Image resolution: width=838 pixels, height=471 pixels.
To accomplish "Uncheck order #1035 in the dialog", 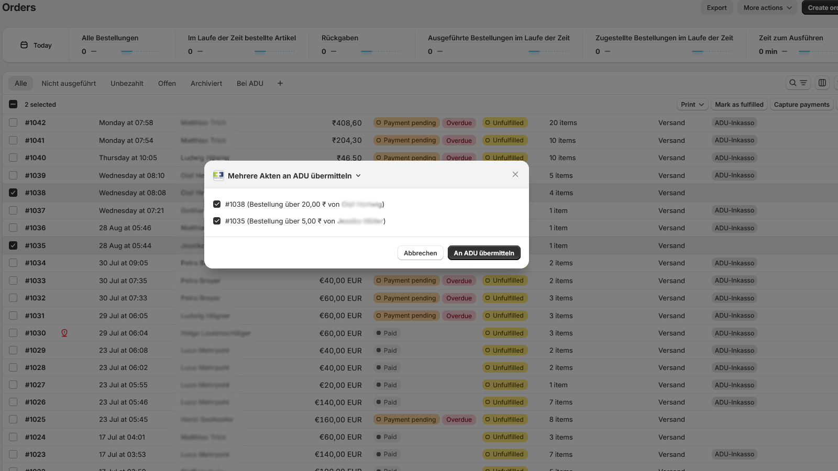I will 217,221.
